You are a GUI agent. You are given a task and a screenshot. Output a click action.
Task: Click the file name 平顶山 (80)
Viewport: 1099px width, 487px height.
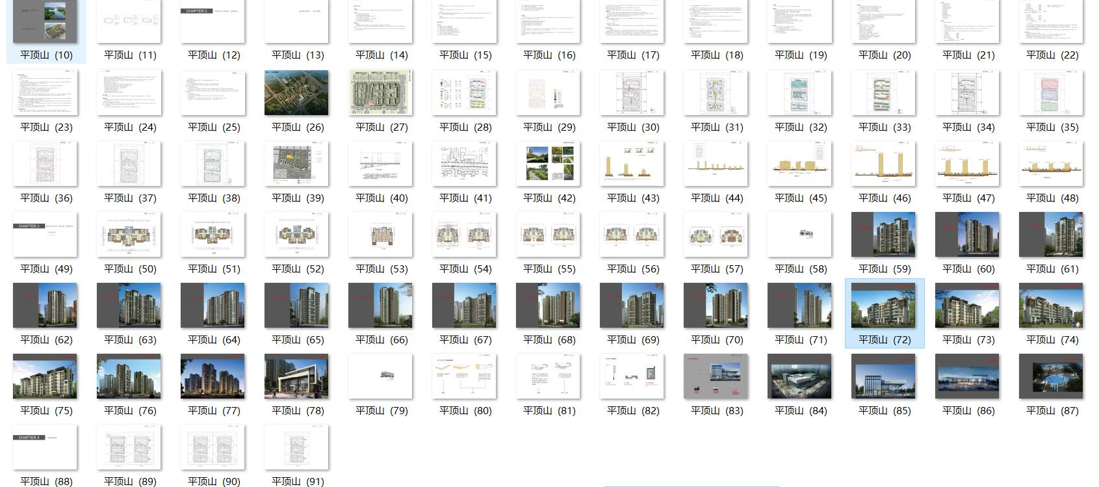[465, 411]
